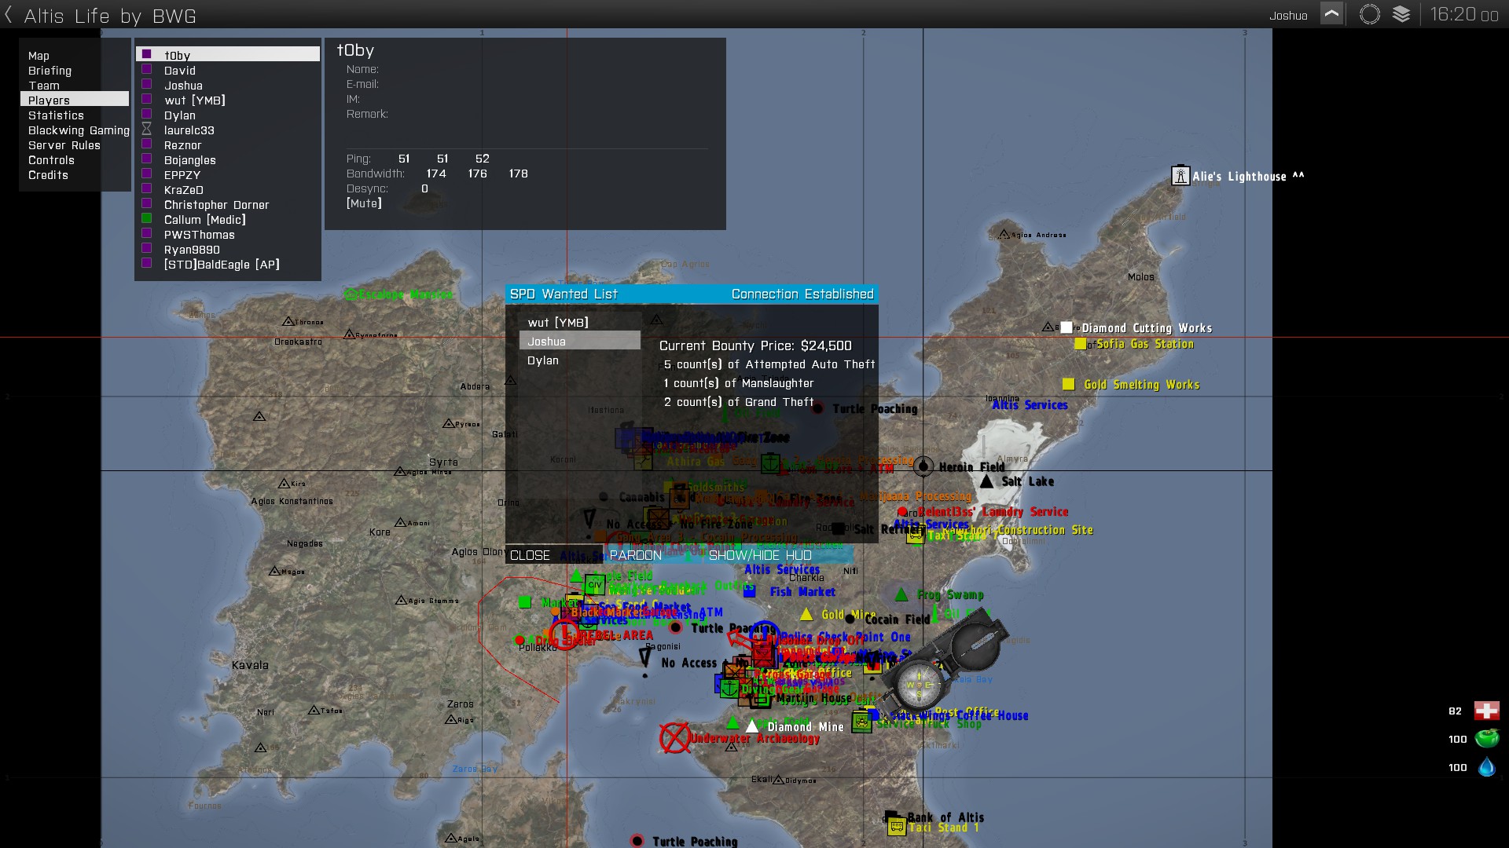Toggle the [Mute] option for tOby
This screenshot has width=1509, height=848.
pos(364,203)
